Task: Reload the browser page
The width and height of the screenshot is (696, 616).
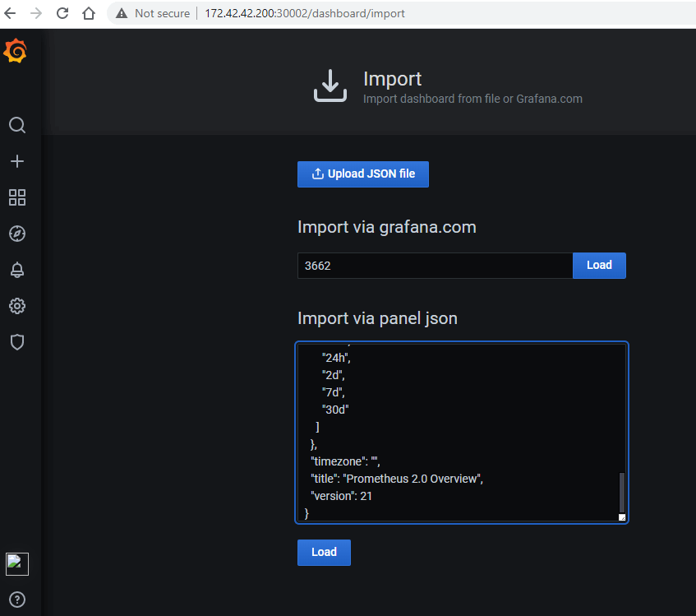Action: [62, 13]
